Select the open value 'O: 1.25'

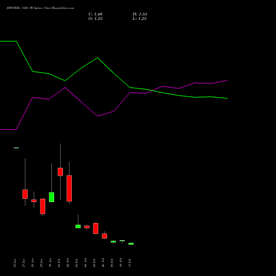coord(95,19)
